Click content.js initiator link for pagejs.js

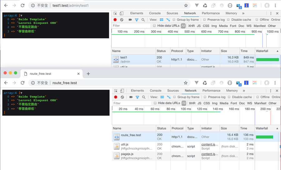210,154
